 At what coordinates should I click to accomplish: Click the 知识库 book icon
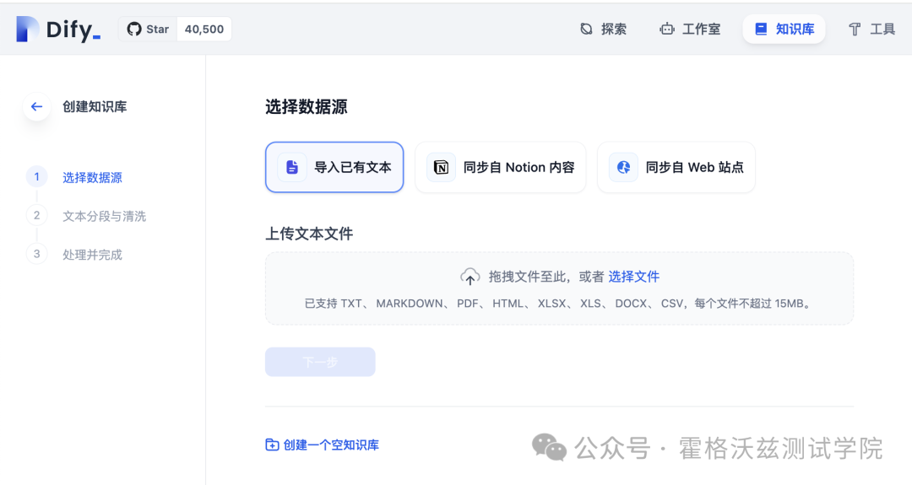tap(761, 29)
